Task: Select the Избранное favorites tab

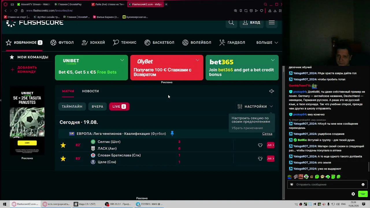Action: pyautogui.click(x=24, y=42)
